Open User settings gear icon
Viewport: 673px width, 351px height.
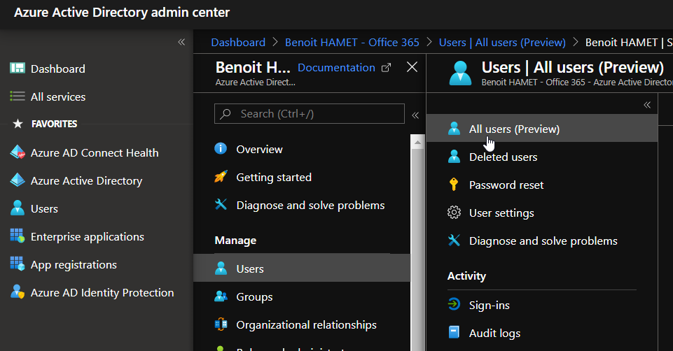click(455, 213)
